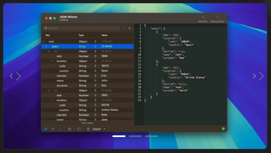Click the Add Row plus icon
Screen dimensions: 271x153
(203, 17)
